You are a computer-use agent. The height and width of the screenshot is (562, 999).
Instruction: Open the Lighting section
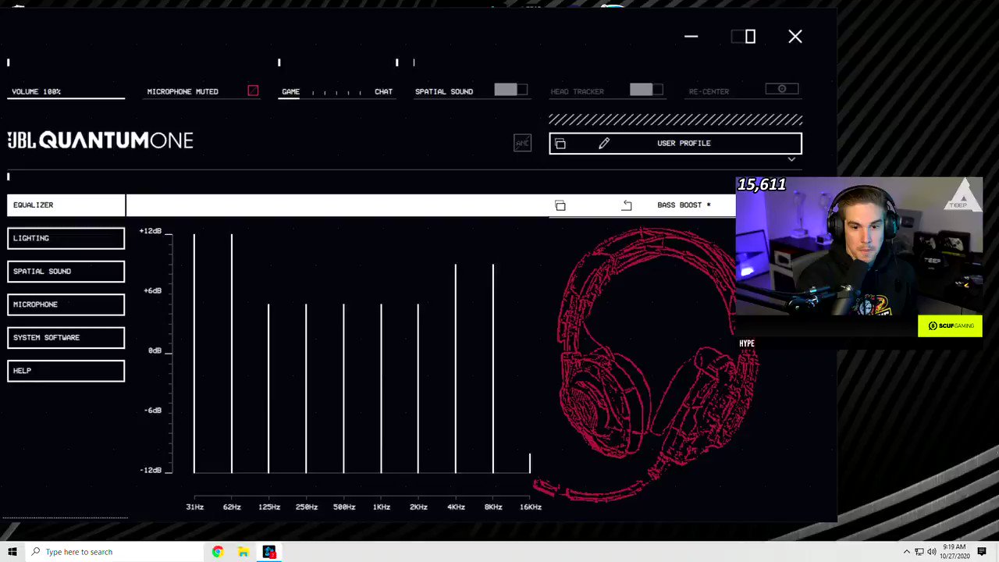pos(66,238)
